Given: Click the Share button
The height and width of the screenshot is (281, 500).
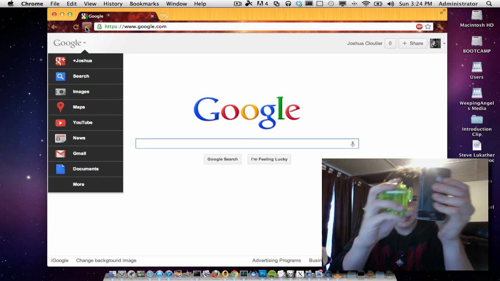Looking at the screenshot, I should (412, 43).
